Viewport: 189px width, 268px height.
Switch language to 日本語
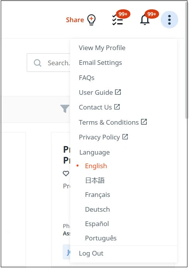pos(95,180)
